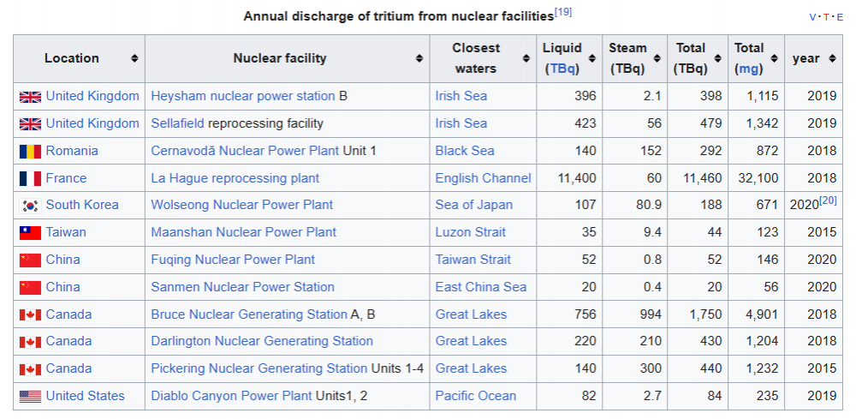
Task: Sort table by Nuclear facility column
Action: pos(419,59)
